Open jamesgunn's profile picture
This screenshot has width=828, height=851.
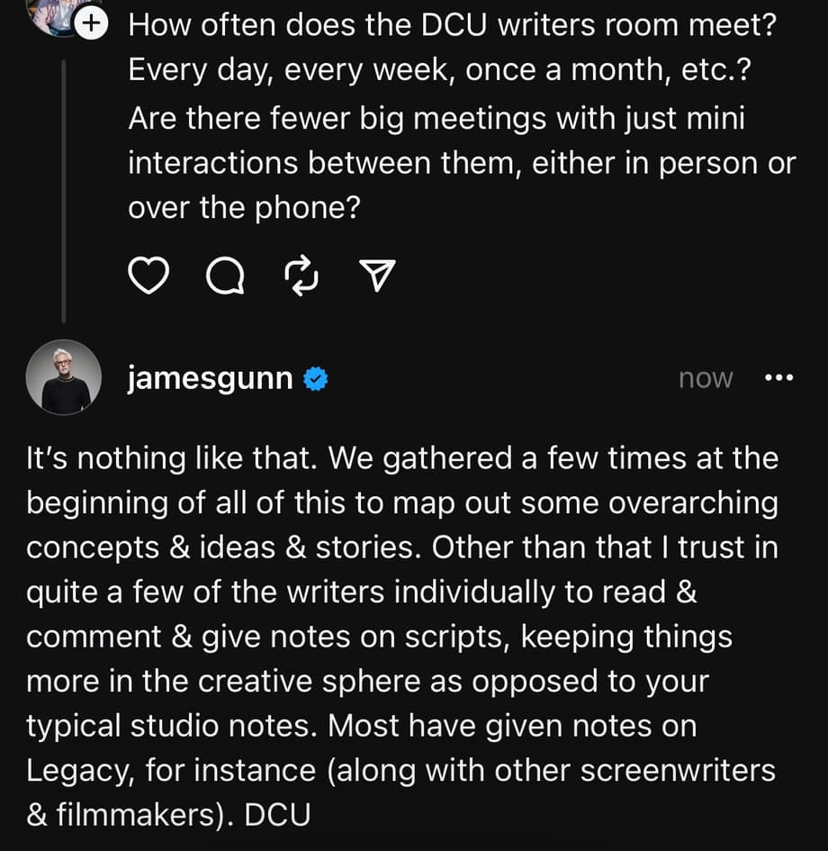(64, 377)
